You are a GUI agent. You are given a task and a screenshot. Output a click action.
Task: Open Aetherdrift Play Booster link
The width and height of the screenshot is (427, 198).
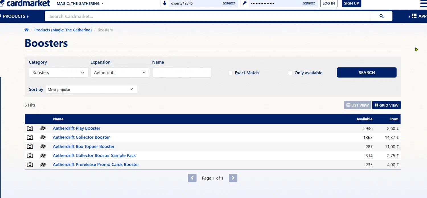pos(77,128)
